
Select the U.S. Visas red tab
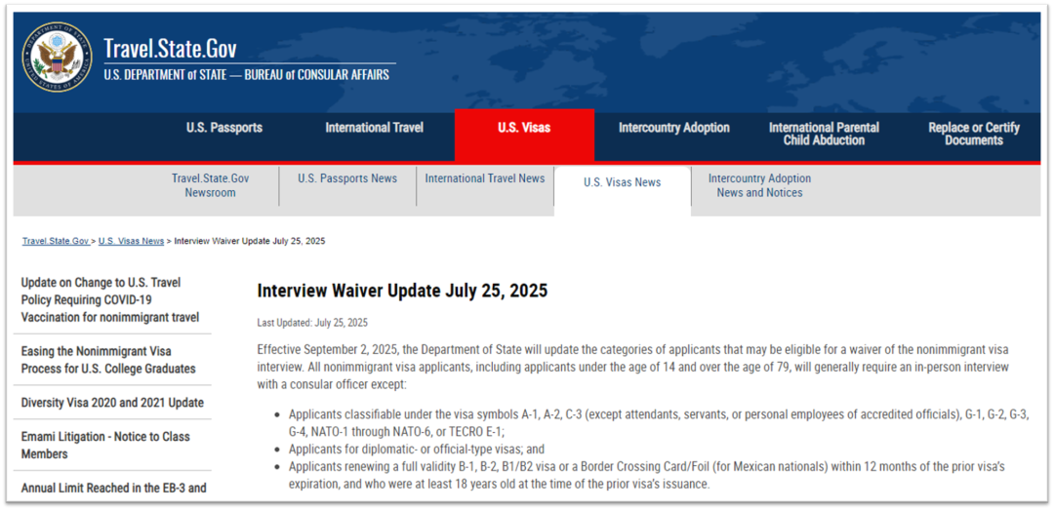[524, 128]
